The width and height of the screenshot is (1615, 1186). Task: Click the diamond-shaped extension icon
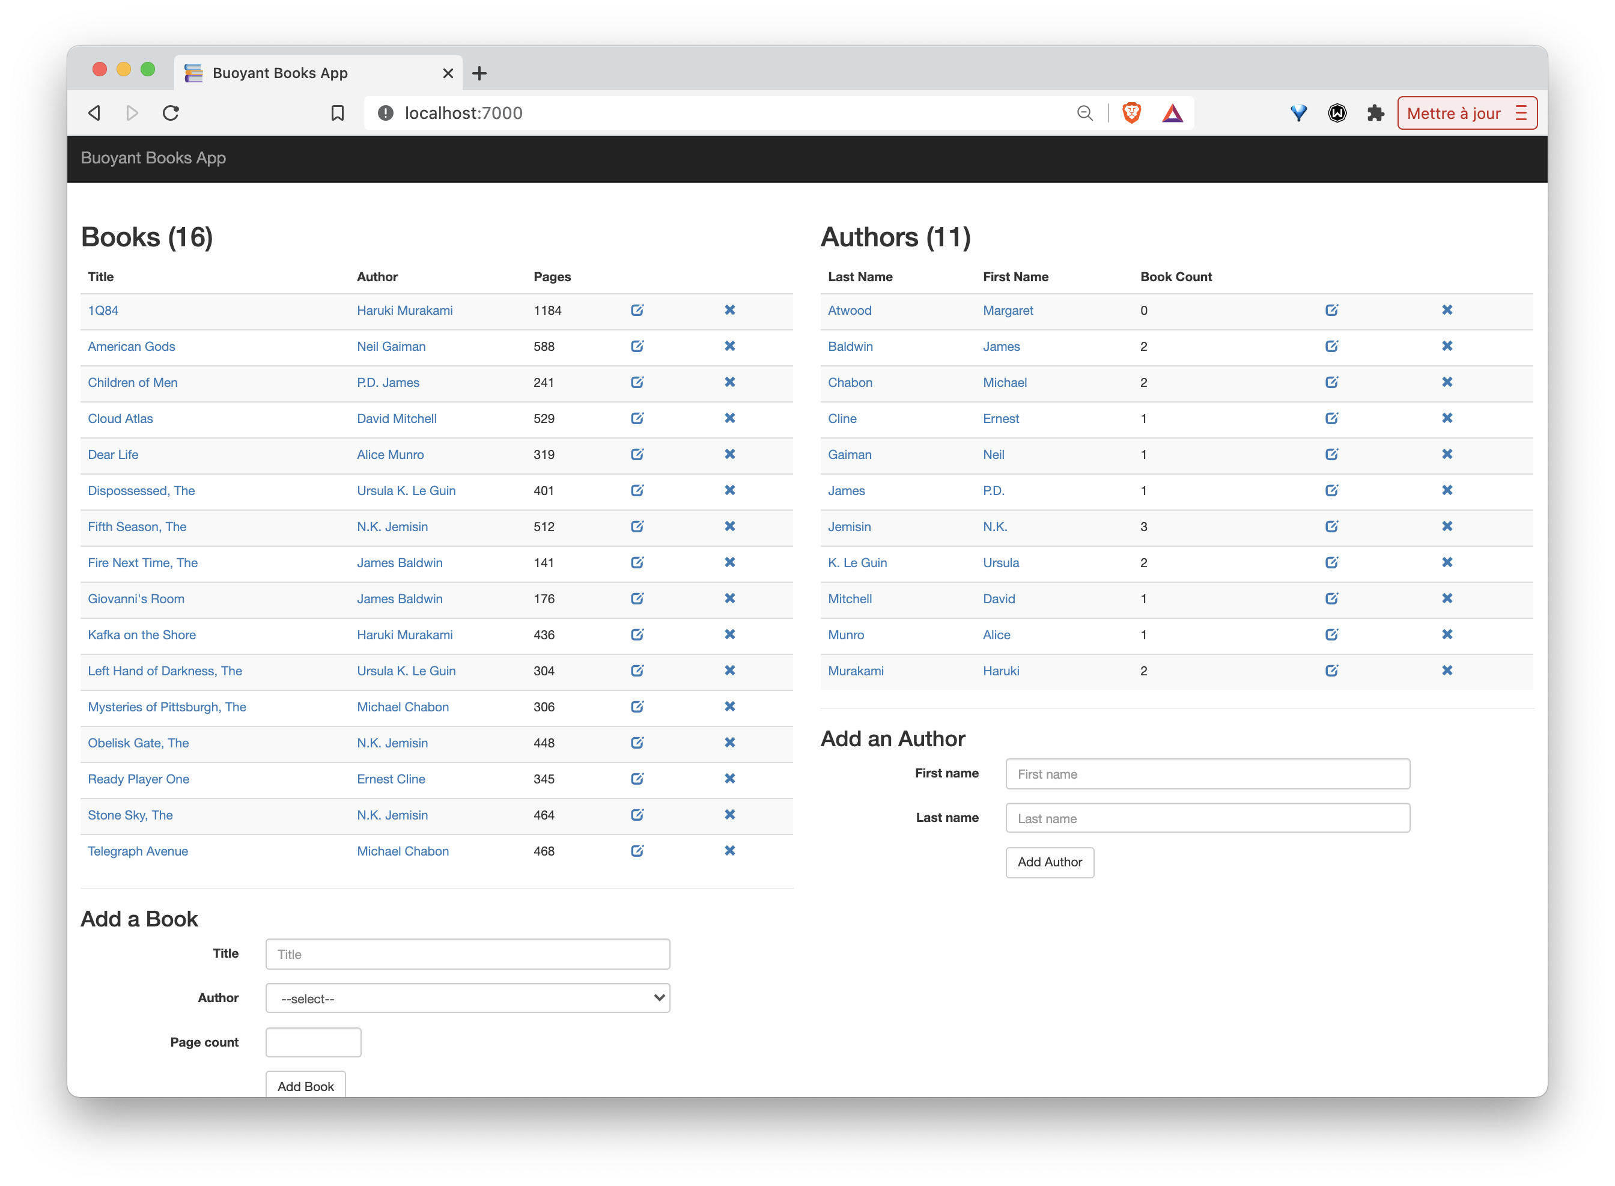(1298, 113)
